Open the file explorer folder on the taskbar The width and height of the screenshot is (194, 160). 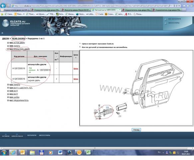pos(32,152)
